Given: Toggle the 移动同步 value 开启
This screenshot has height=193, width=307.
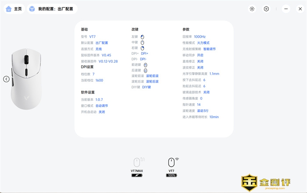Looking at the screenshot, I should pos(200,56).
